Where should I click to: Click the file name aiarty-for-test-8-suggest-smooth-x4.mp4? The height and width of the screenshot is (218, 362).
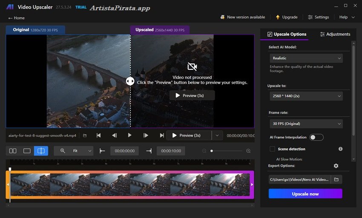tap(42, 135)
